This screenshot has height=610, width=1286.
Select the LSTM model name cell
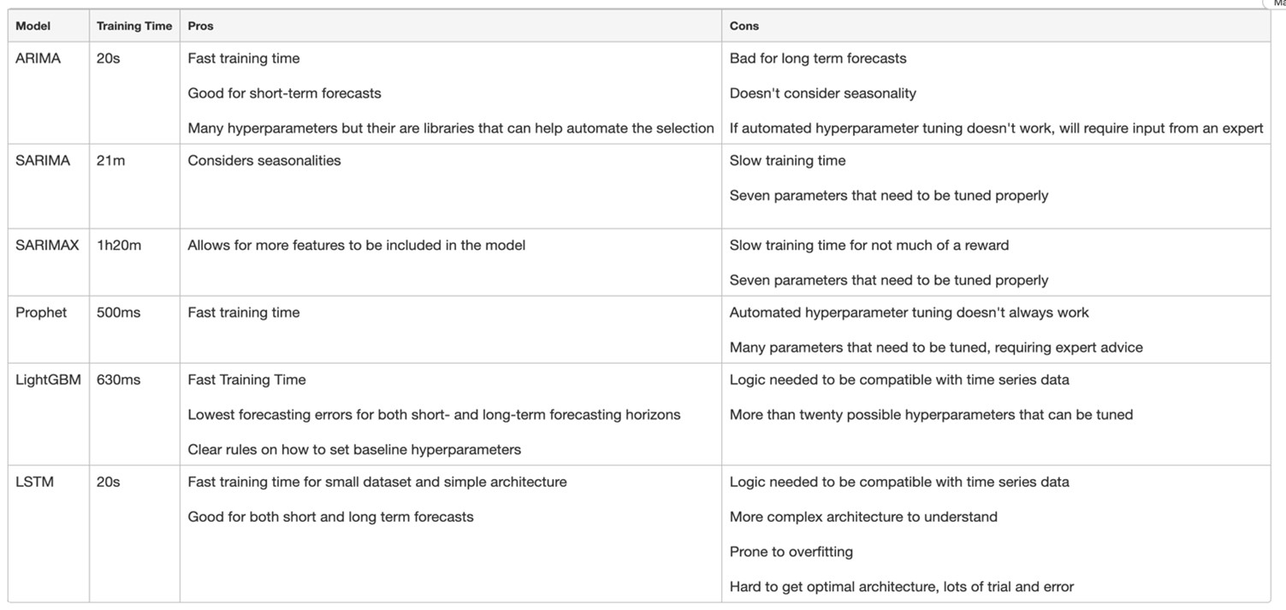pyautogui.click(x=34, y=483)
